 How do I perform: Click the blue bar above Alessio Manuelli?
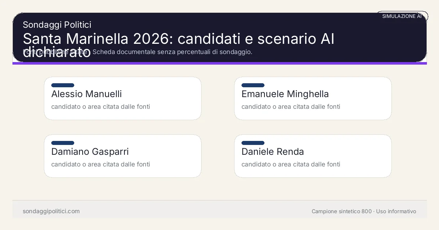pyautogui.click(x=63, y=85)
